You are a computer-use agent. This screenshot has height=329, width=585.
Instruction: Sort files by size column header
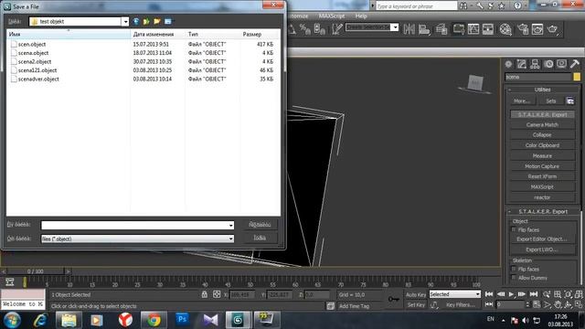260,34
